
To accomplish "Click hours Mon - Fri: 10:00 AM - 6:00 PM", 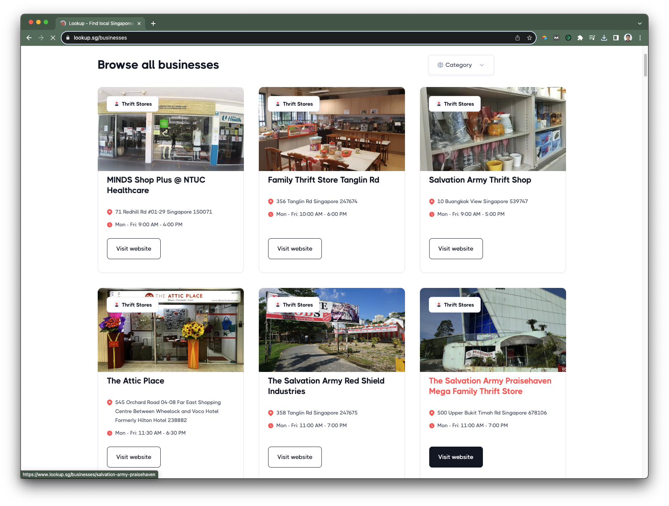I will (x=311, y=214).
